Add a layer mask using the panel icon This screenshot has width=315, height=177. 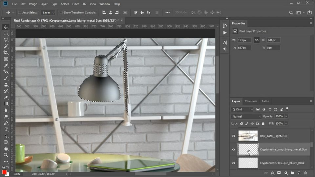point(279,173)
